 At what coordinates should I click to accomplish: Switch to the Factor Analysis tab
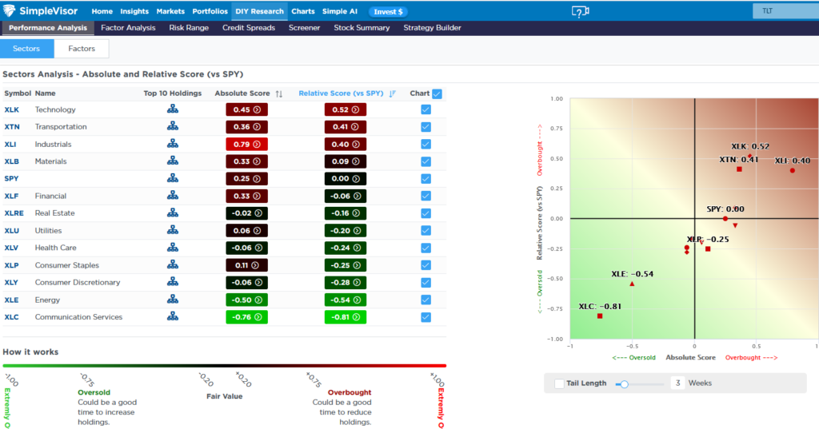pos(128,28)
